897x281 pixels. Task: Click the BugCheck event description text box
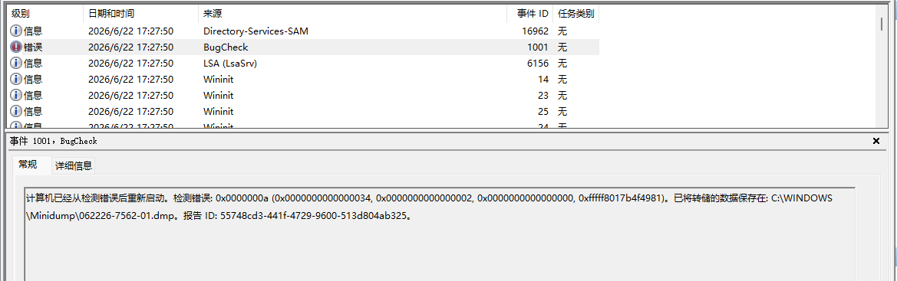[x=440, y=234]
